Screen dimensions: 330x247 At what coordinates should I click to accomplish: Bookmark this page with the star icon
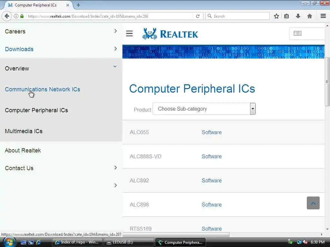[276, 16]
